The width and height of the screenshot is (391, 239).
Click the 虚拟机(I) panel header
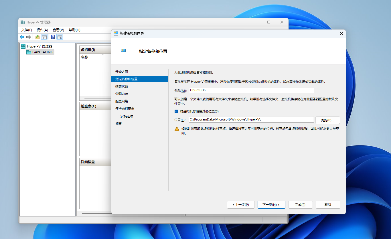click(95, 50)
